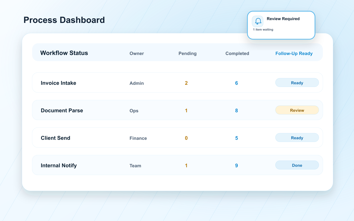354x221 pixels.
Task: Click the Process Dashboard title
Action: click(64, 20)
